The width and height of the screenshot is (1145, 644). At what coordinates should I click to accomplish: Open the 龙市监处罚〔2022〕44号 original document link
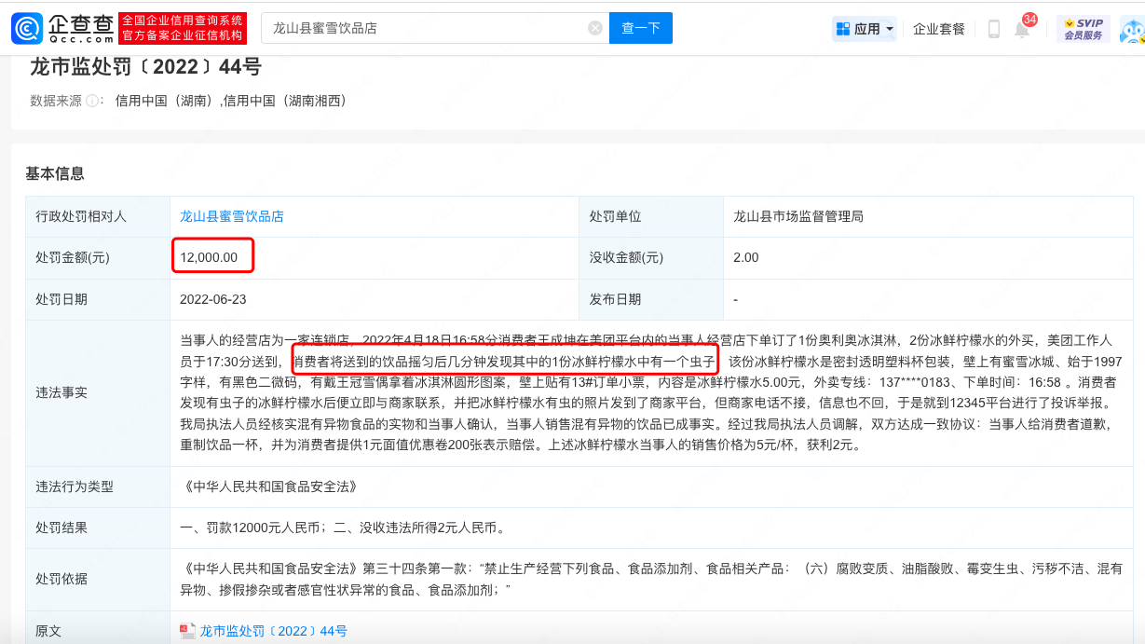(x=273, y=631)
